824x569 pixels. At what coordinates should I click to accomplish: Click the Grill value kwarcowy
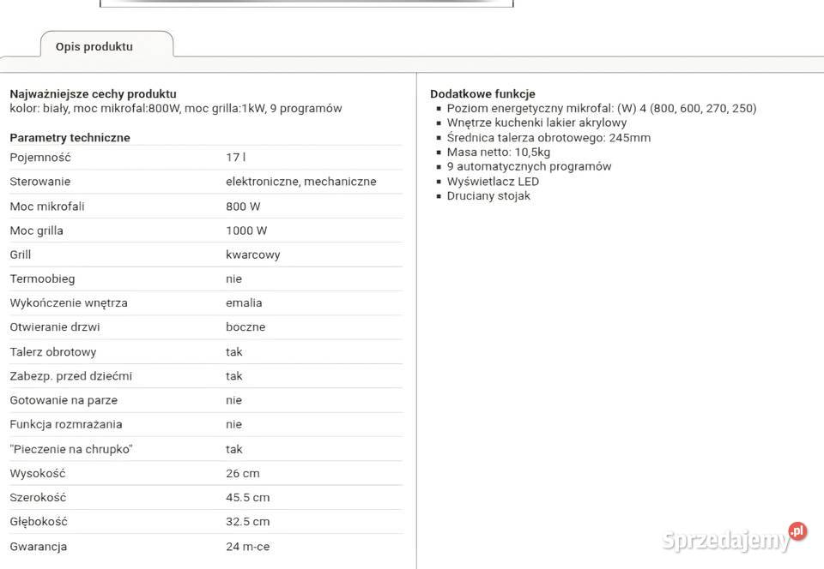pyautogui.click(x=252, y=255)
